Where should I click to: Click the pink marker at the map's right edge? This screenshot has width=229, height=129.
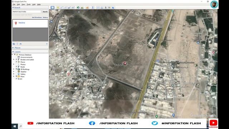pyautogui.click(x=213, y=52)
